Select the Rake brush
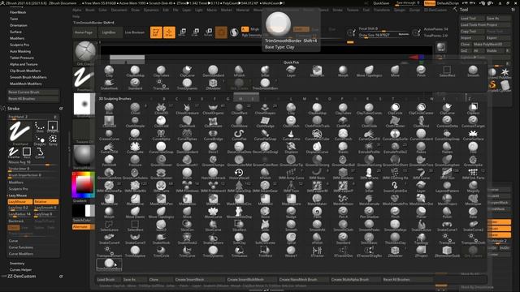 473,213
